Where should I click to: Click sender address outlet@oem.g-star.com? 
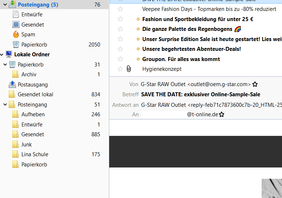(219, 84)
